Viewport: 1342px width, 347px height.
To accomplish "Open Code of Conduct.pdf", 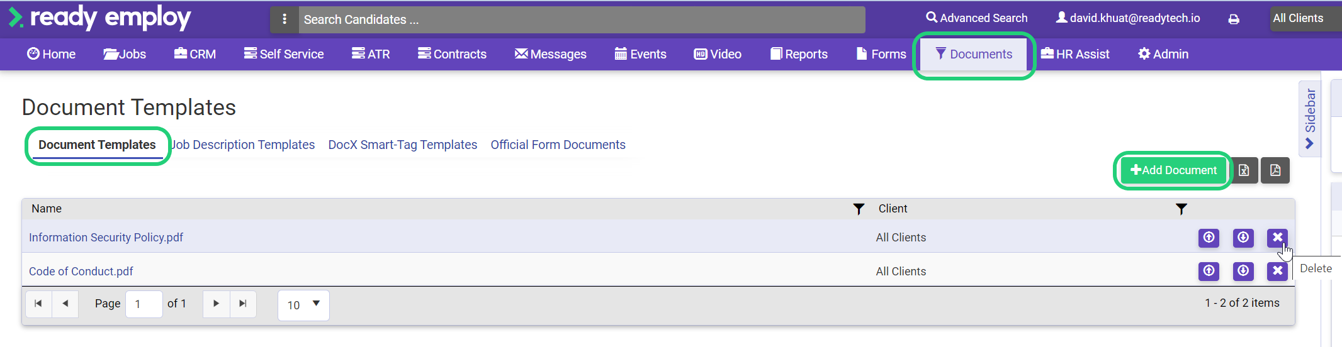I will [81, 272].
